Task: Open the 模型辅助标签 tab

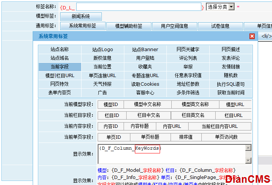Action: pyautogui.click(x=128, y=26)
